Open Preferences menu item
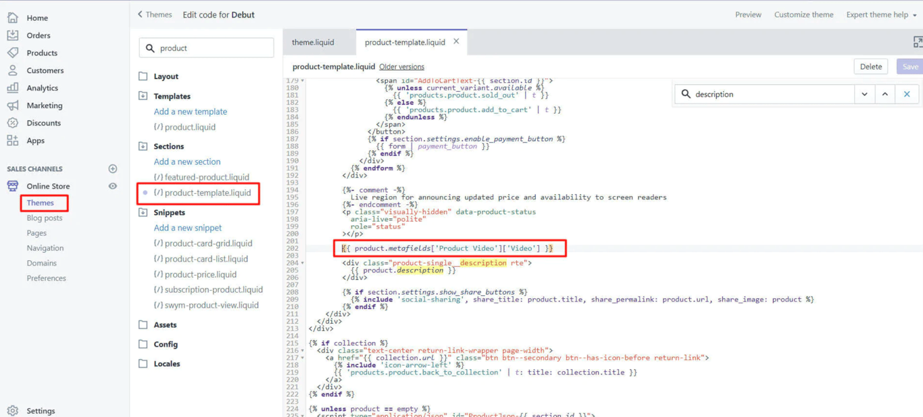The image size is (923, 417). point(47,278)
